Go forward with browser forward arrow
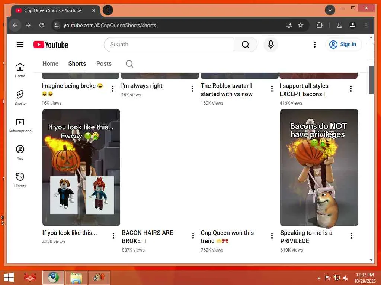Screen dimensions: 381x285 28,25
